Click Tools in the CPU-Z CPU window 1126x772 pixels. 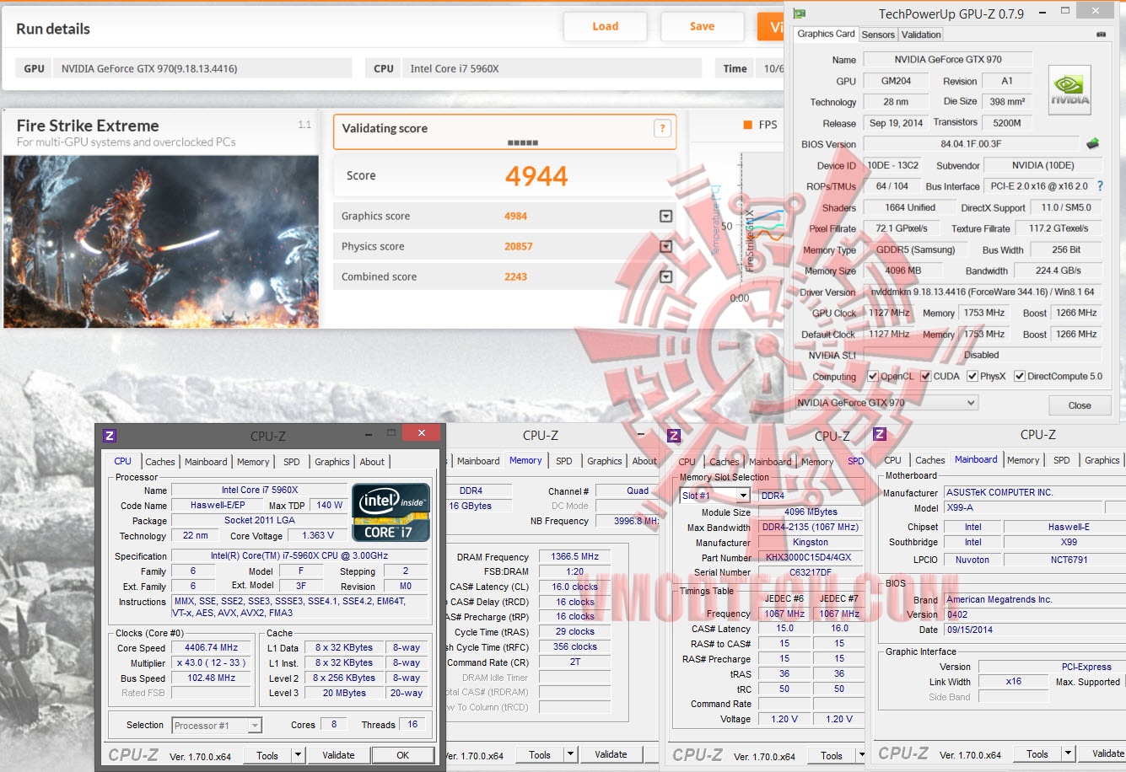tap(267, 755)
